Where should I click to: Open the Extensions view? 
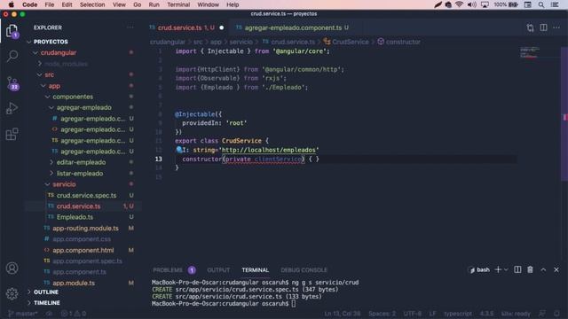click(12, 134)
